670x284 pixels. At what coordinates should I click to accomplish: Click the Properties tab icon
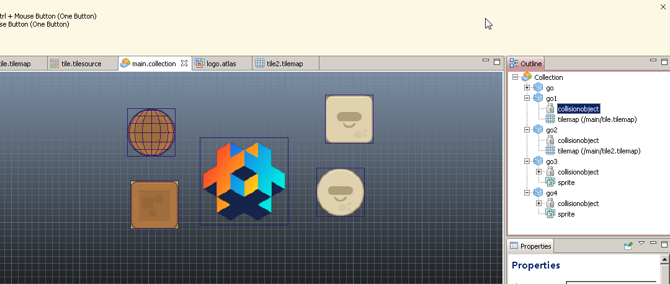coord(514,246)
